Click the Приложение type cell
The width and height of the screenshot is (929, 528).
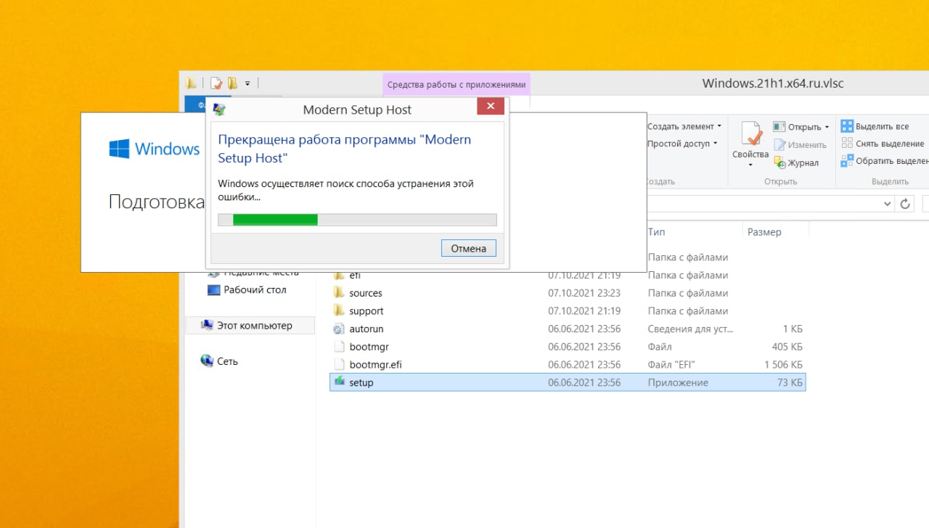(678, 382)
